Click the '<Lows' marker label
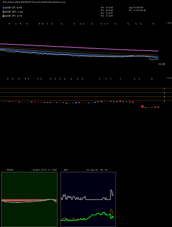 coord(169,78)
